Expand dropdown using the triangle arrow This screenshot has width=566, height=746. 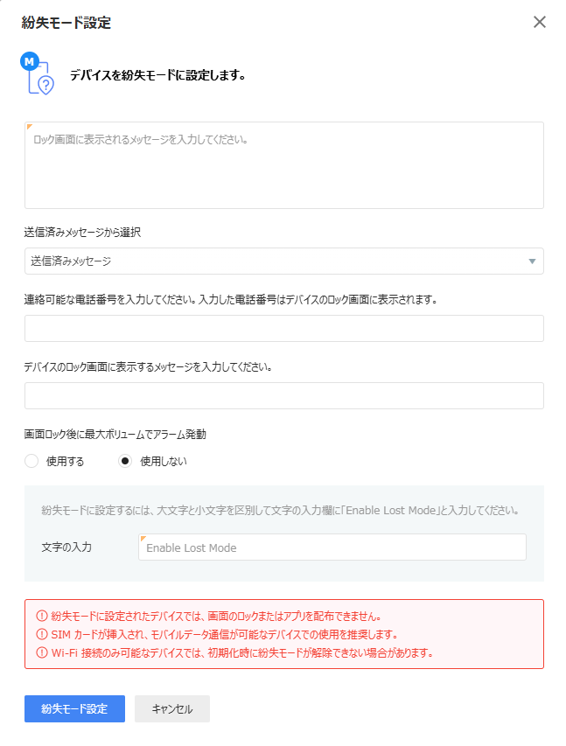click(x=532, y=261)
